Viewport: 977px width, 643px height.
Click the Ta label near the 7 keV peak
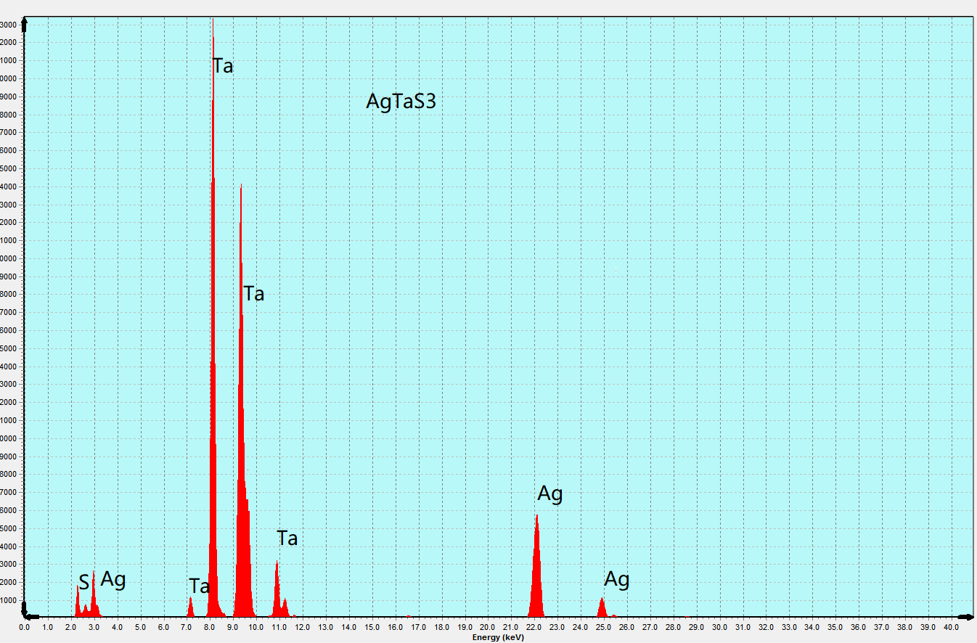(x=199, y=586)
